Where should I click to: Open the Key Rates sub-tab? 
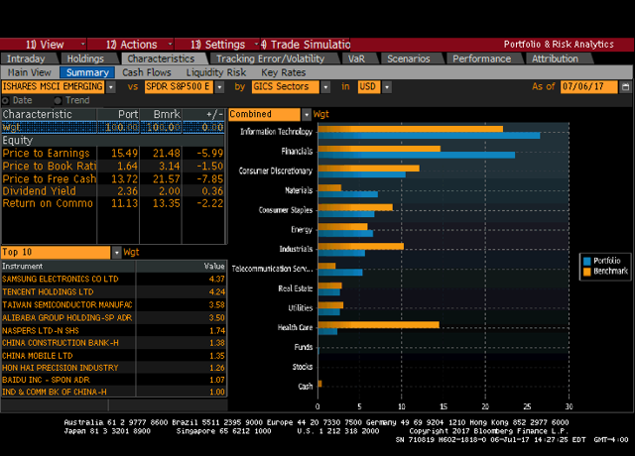point(284,72)
